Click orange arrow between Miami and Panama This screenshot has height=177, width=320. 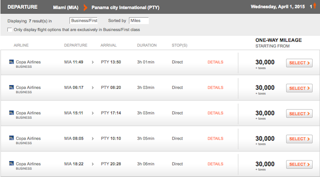(x=85, y=8)
